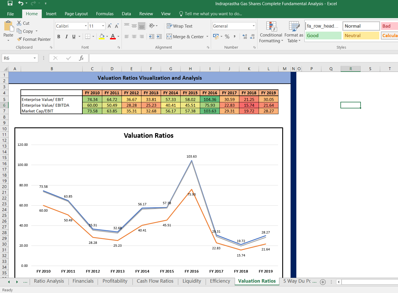
Task: Open Customize Quick Access Toolbar arrow
Action: coord(46,3)
